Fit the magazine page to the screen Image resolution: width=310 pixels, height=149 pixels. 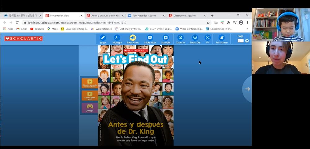pos(207,39)
